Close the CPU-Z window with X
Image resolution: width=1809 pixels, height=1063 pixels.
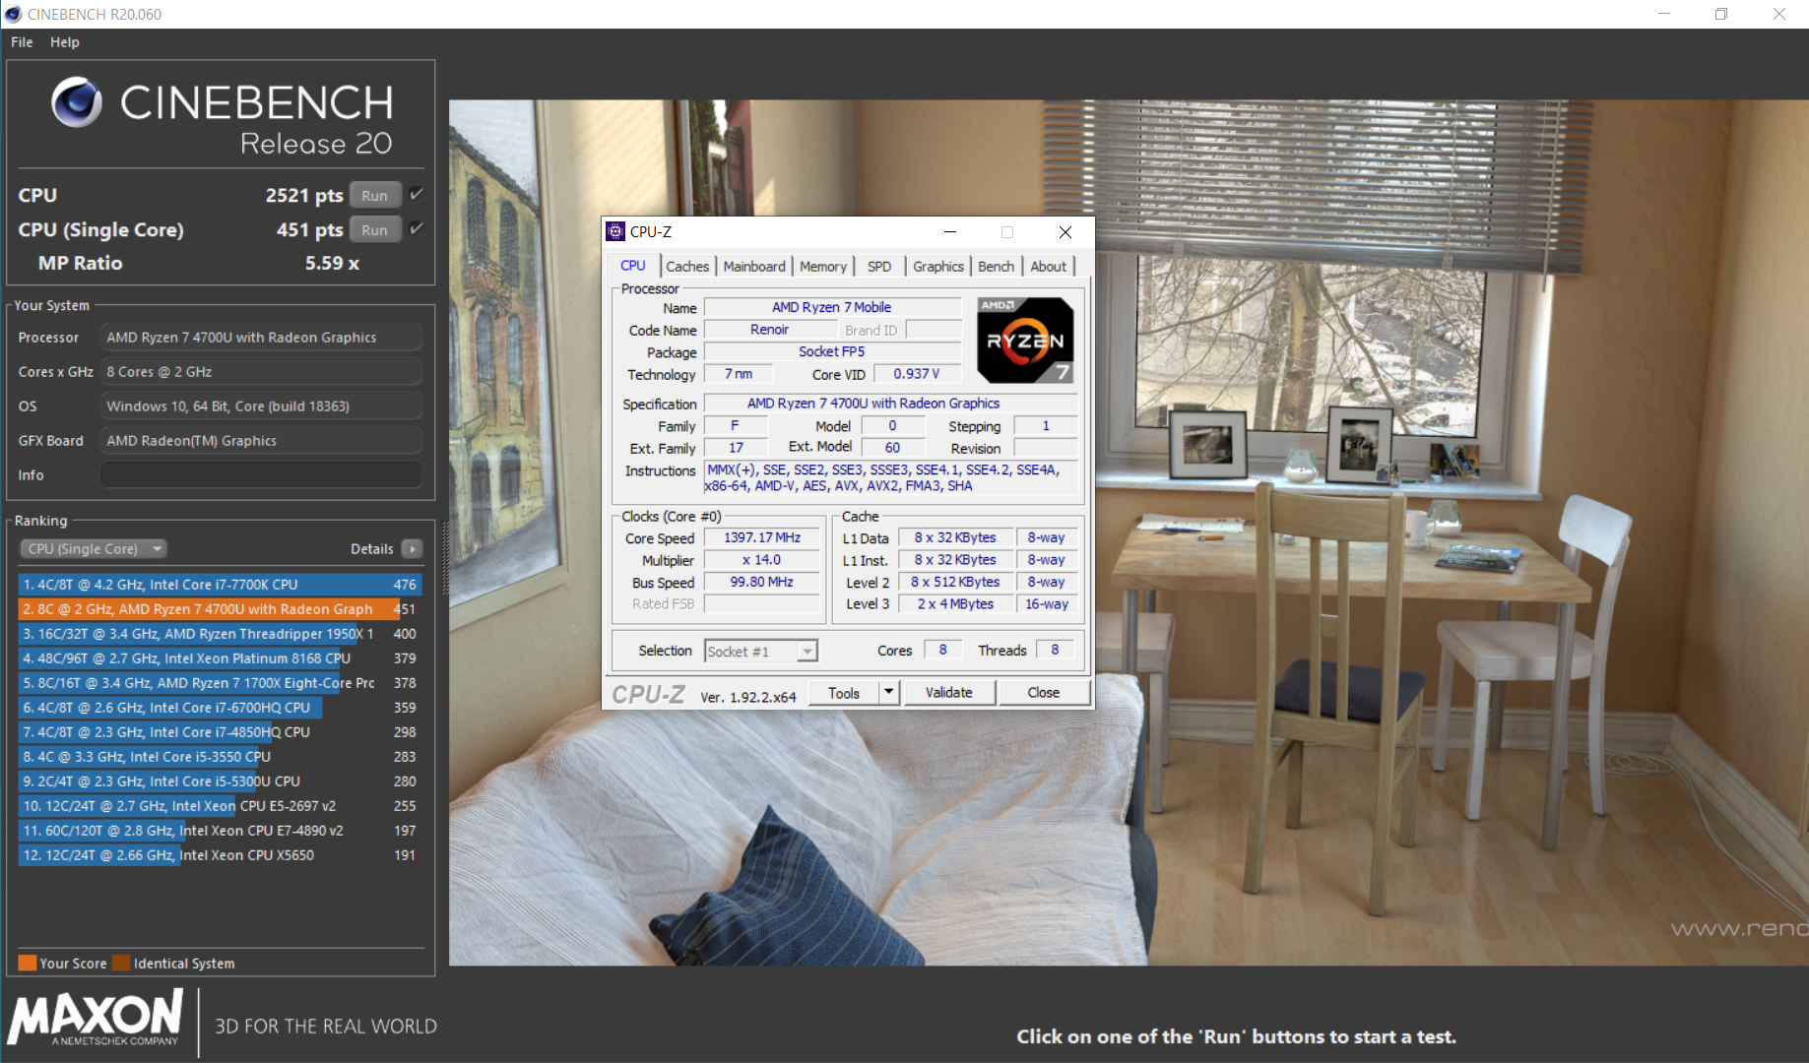tap(1065, 232)
